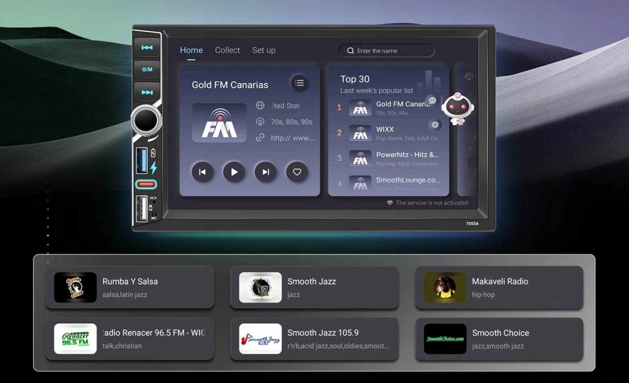Play the Gold FM Canarias station
Viewport: 629px width, 383px height.
tap(234, 172)
